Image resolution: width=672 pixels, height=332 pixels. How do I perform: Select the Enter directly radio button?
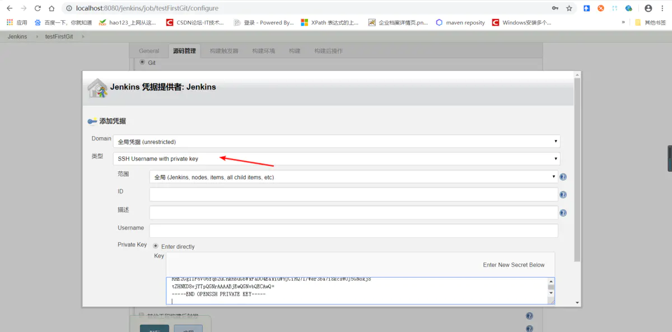tap(156, 246)
